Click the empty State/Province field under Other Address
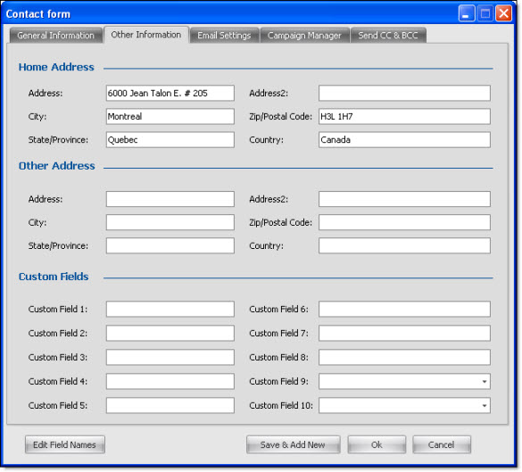Image resolution: width=522 pixels, height=472 pixels. tap(170, 245)
